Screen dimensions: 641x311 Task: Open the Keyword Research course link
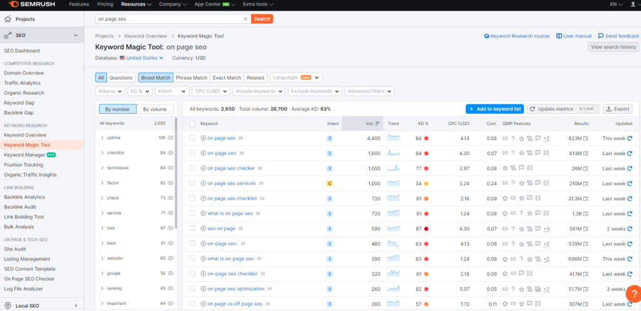(516, 36)
